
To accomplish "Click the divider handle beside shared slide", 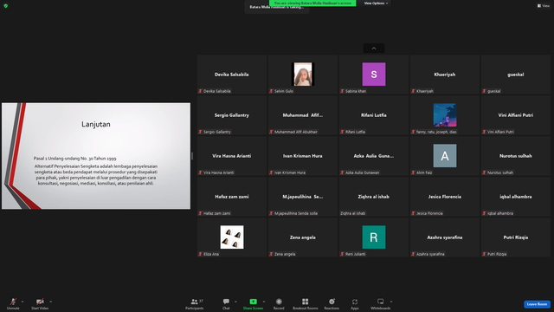I will [192, 156].
